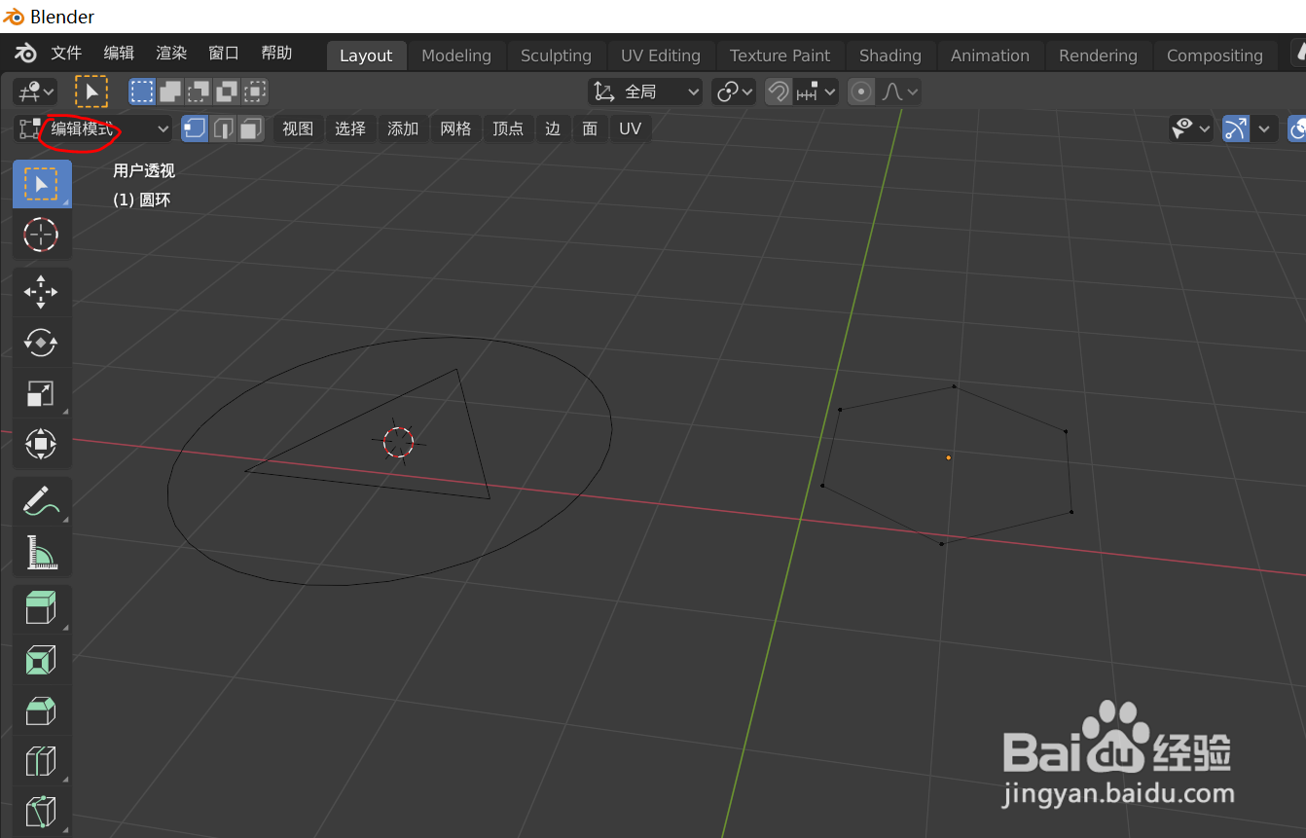This screenshot has width=1306, height=838.
Task: Toggle proportional editing on
Action: 859,91
